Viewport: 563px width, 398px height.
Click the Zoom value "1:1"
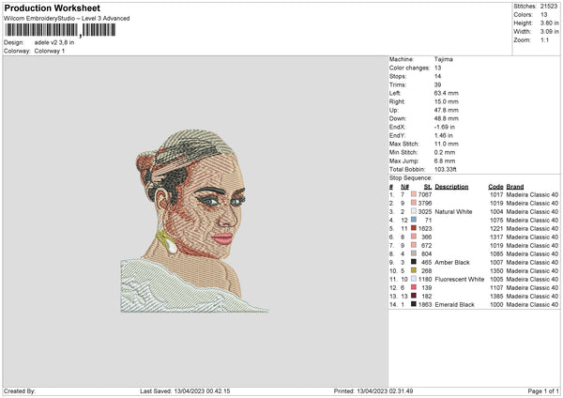[544, 39]
